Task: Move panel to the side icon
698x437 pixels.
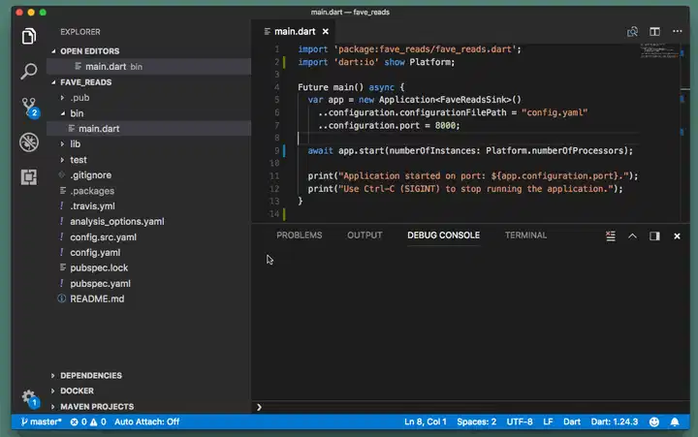Action: (x=654, y=235)
